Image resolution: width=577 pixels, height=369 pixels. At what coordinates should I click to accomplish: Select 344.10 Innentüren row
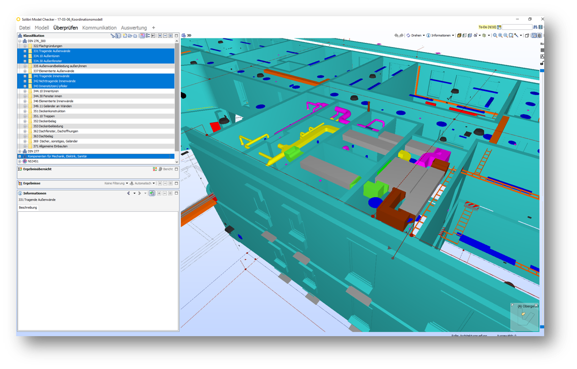(97, 91)
